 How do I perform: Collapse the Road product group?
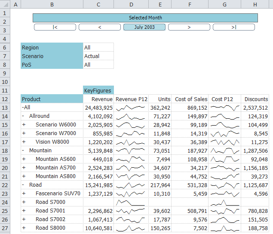[x=23, y=185]
